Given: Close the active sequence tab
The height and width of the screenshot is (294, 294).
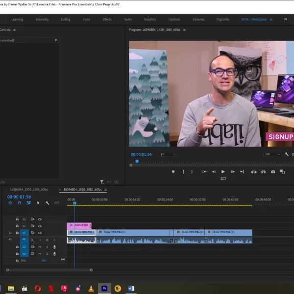Looking at the screenshot, I should tap(60, 190).
